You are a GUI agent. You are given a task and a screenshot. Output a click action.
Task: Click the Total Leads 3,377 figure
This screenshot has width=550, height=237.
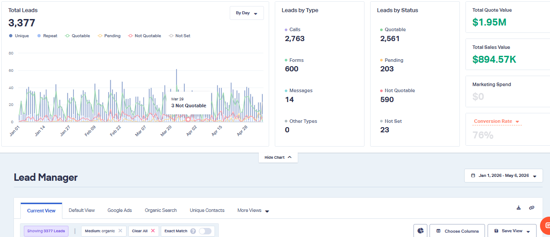22,23
